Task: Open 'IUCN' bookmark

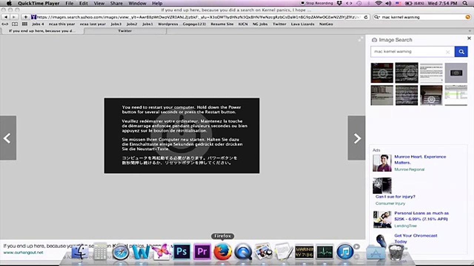Action: (x=243, y=24)
